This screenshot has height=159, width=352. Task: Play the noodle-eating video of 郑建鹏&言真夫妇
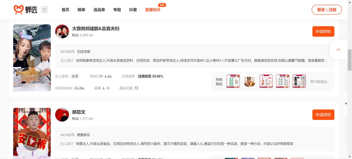pos(32,58)
